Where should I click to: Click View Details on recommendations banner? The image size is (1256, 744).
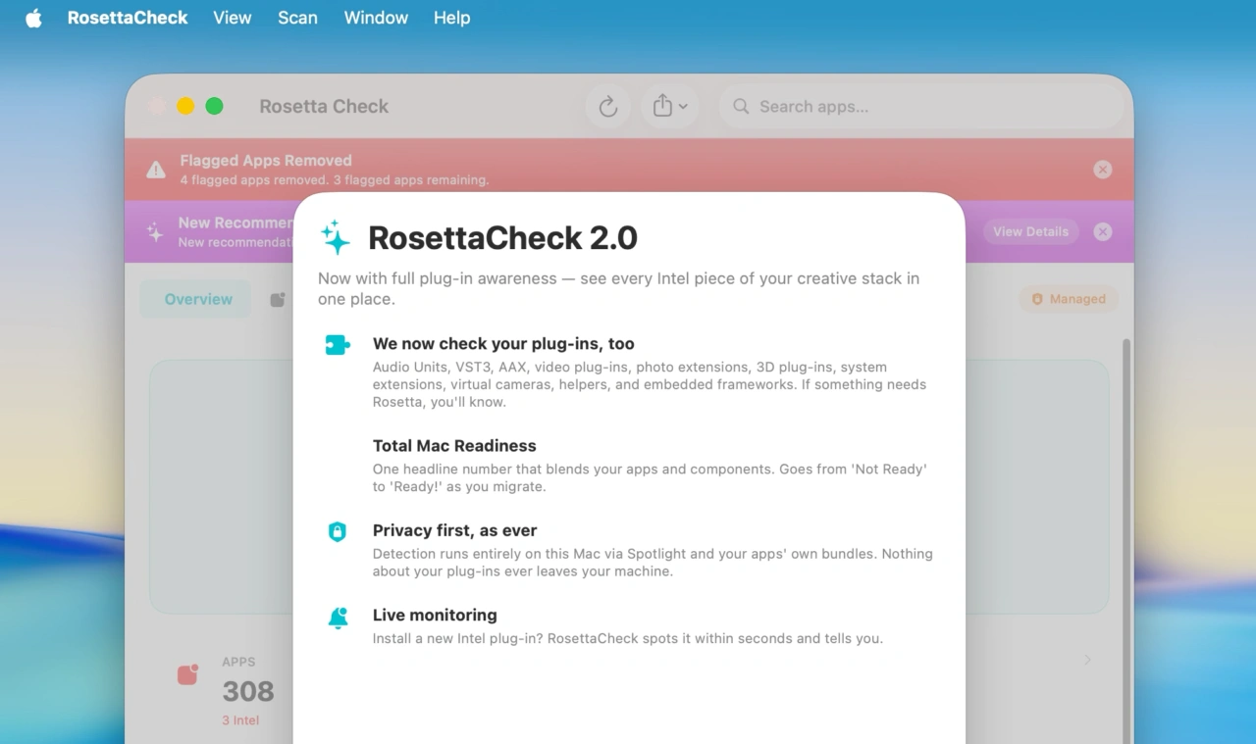[1030, 231]
